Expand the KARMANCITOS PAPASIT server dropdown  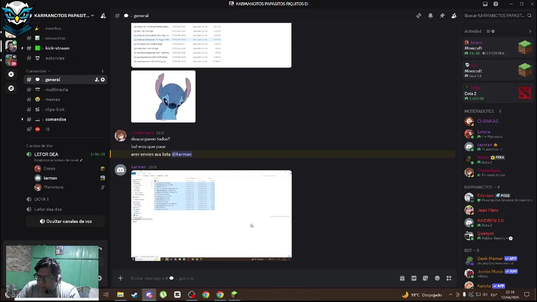click(x=92, y=16)
